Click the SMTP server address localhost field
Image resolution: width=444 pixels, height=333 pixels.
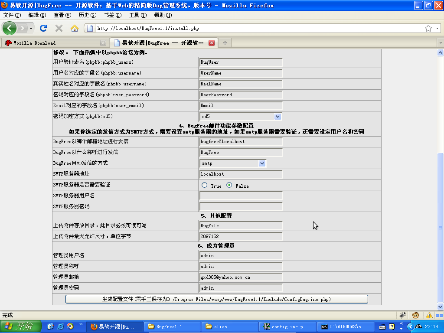(x=241, y=174)
